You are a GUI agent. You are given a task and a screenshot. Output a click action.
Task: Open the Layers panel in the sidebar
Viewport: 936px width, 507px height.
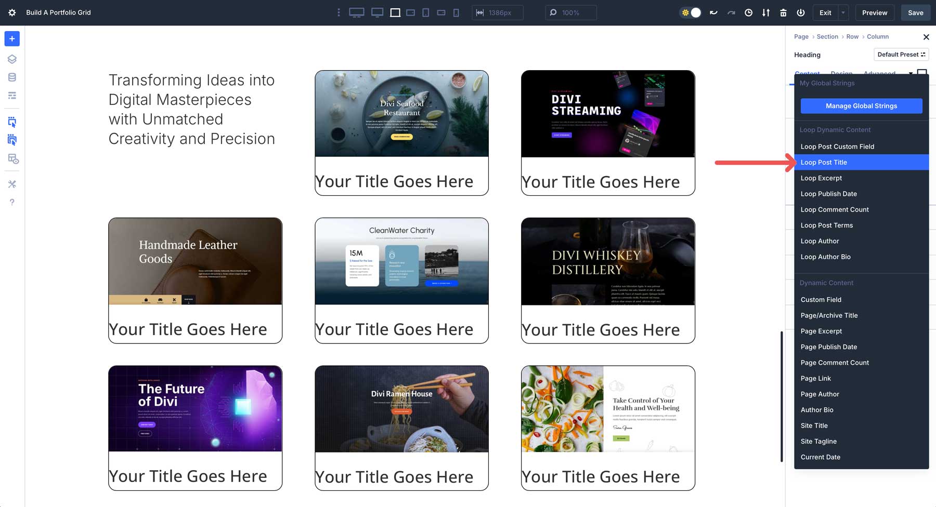(12, 59)
